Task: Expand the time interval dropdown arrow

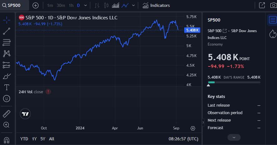Action: [86, 5]
